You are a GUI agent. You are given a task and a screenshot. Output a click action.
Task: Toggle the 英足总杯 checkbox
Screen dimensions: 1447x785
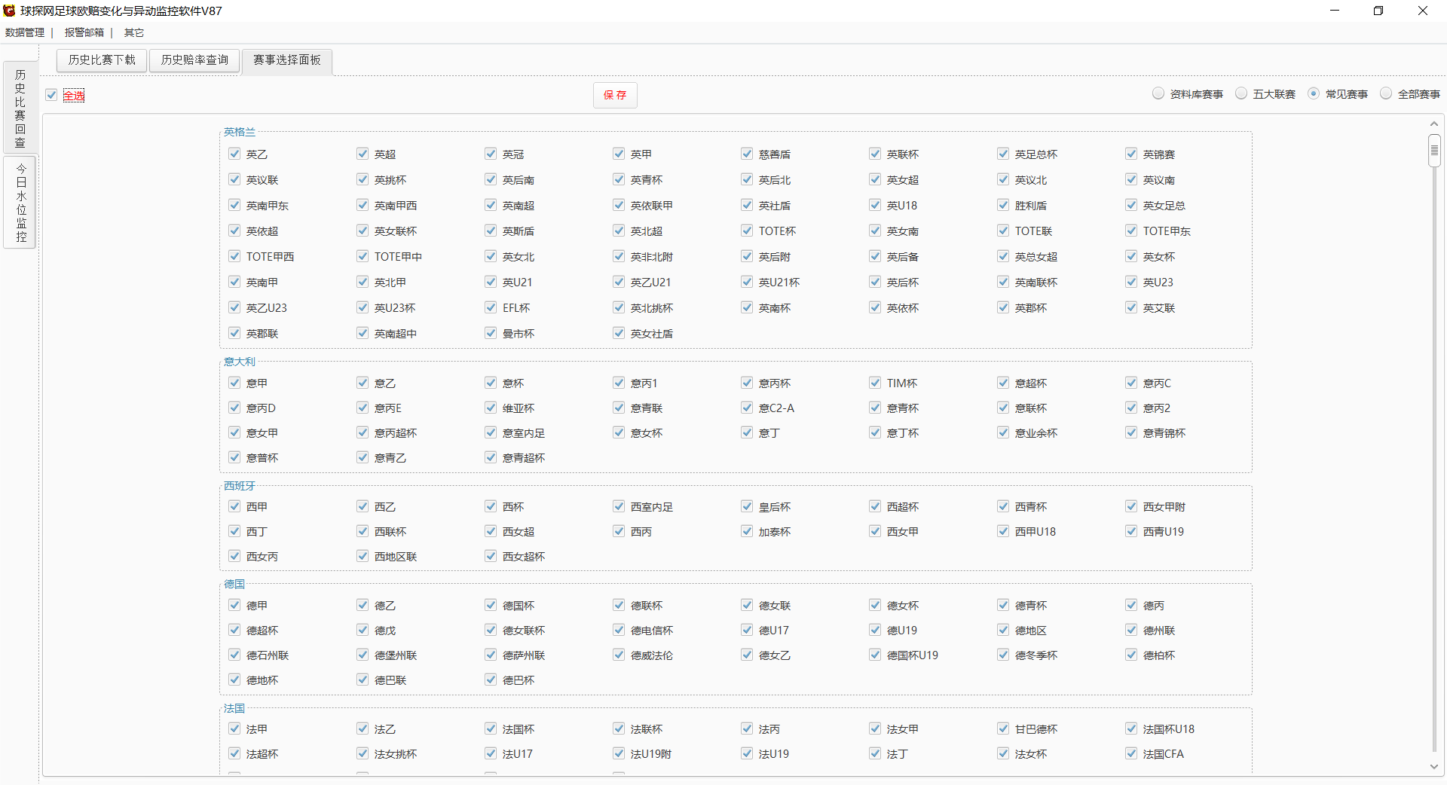coord(1003,154)
